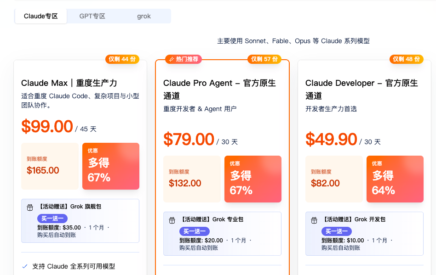Image resolution: width=436 pixels, height=275 pixels.
Task: Click the / 45 天 duration text
Action: point(86,129)
